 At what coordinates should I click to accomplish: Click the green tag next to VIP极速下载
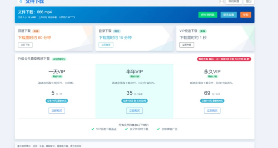click(203, 31)
